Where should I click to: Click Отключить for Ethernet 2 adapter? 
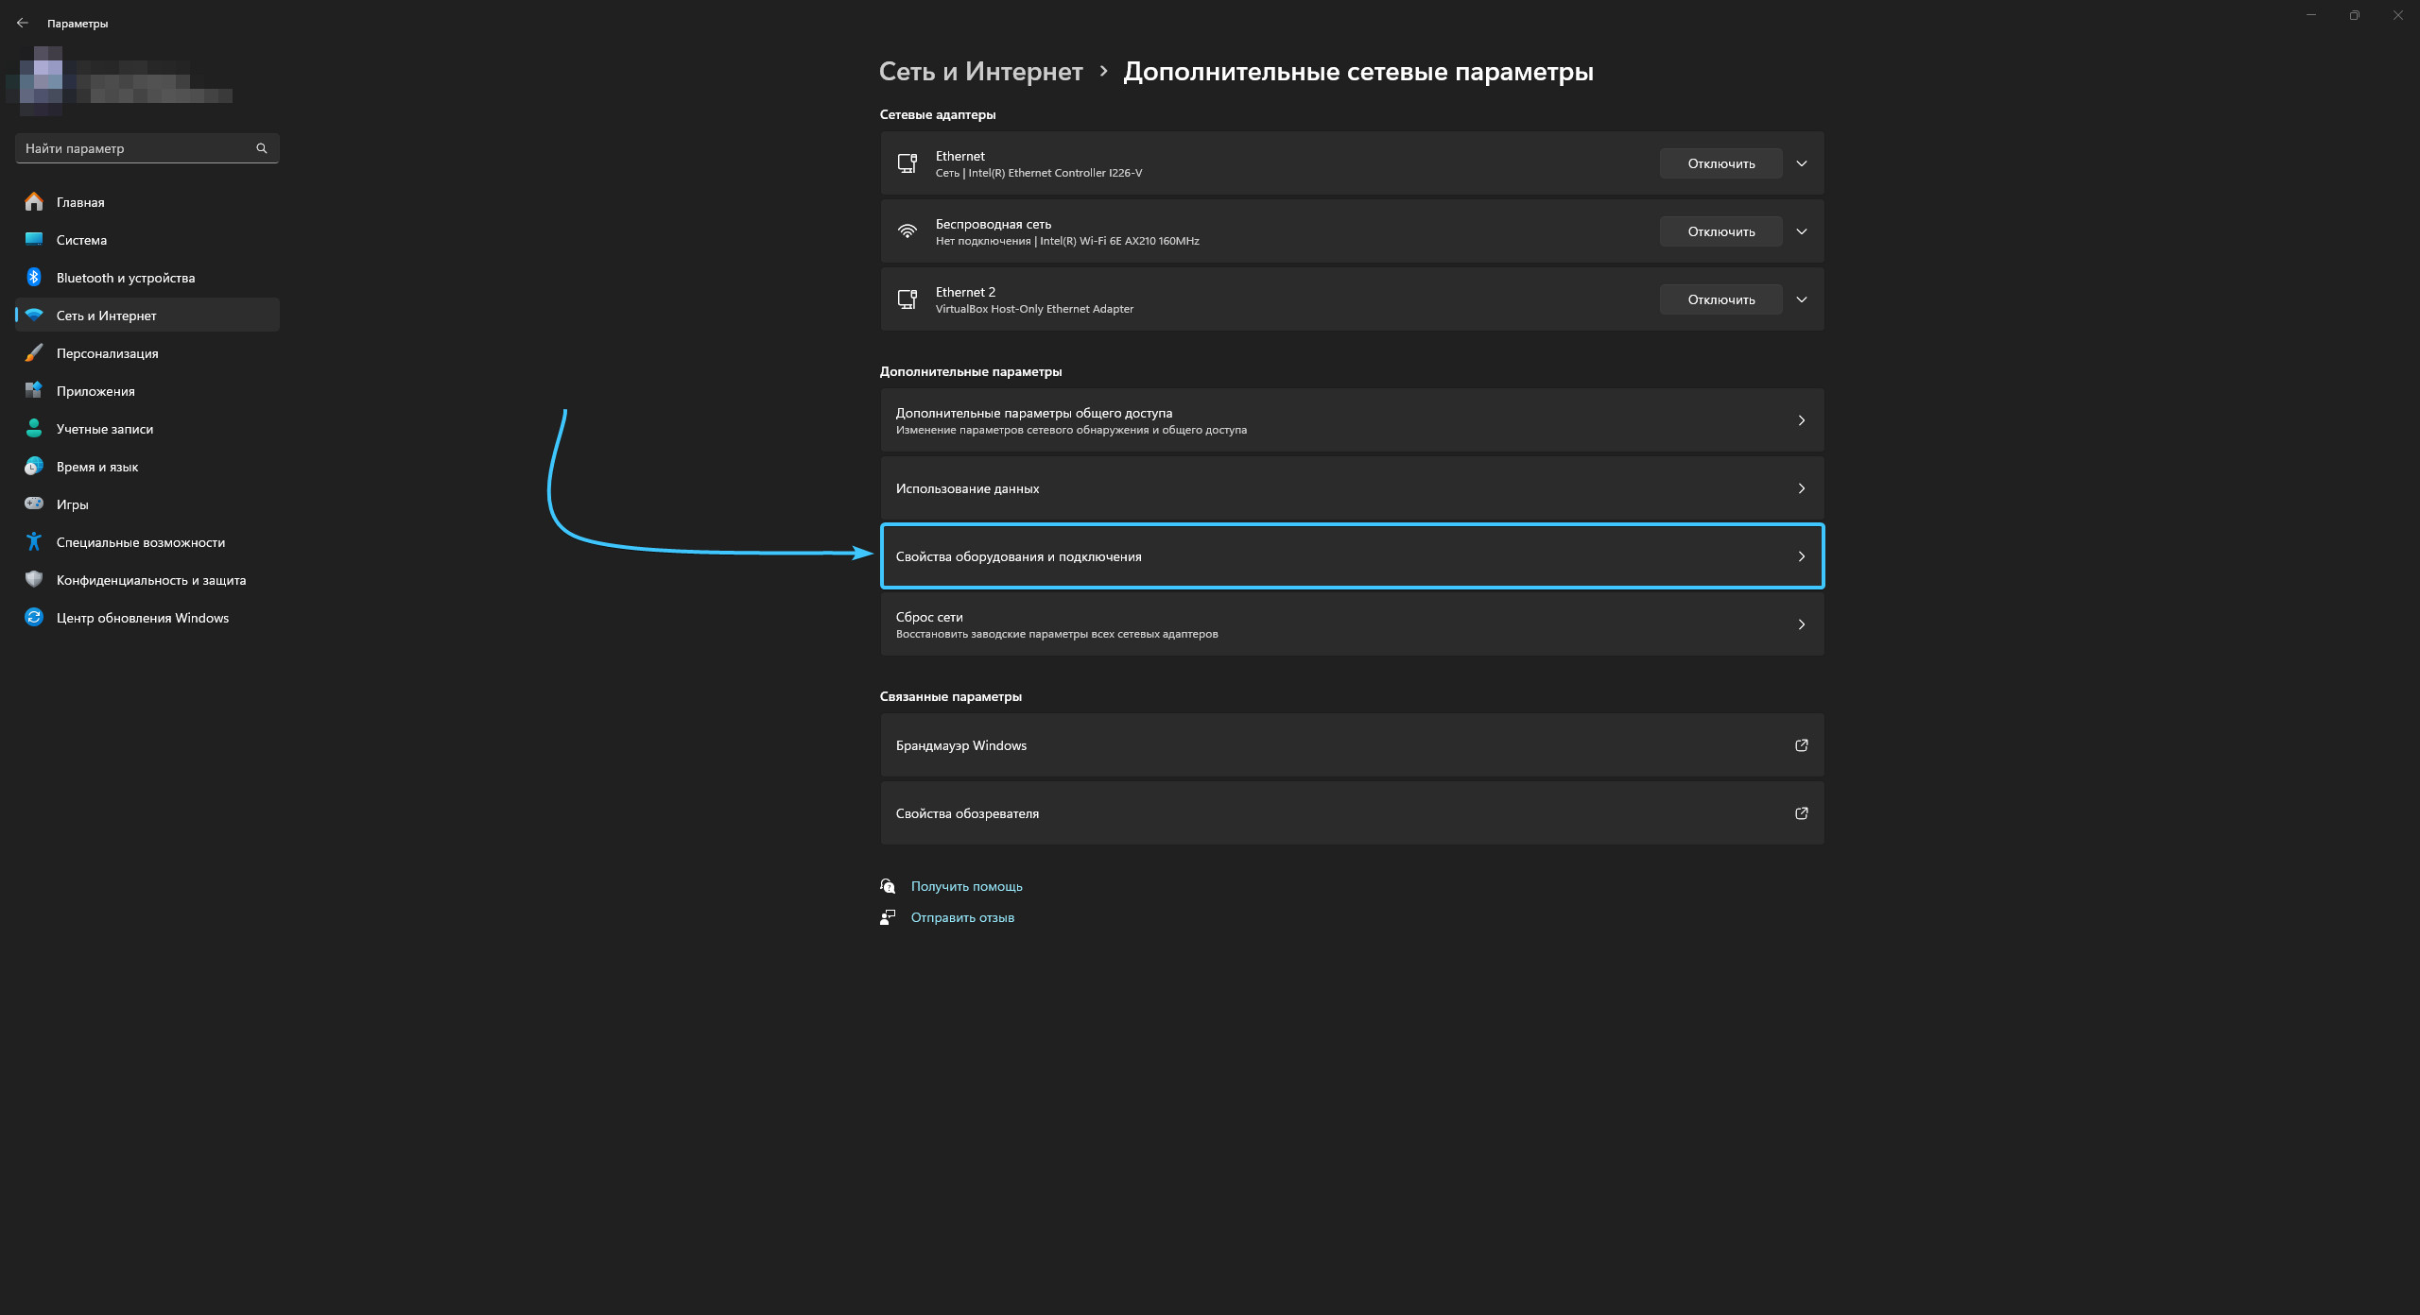pos(1720,299)
